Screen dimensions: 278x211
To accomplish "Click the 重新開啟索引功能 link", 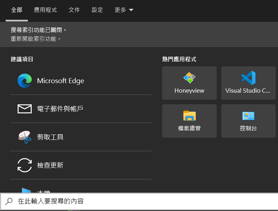I will click(x=36, y=39).
